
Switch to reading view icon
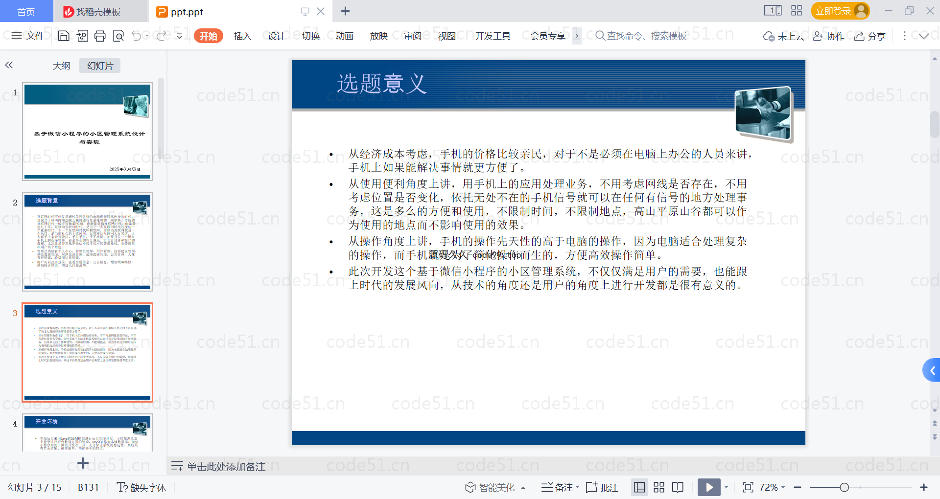click(x=678, y=487)
